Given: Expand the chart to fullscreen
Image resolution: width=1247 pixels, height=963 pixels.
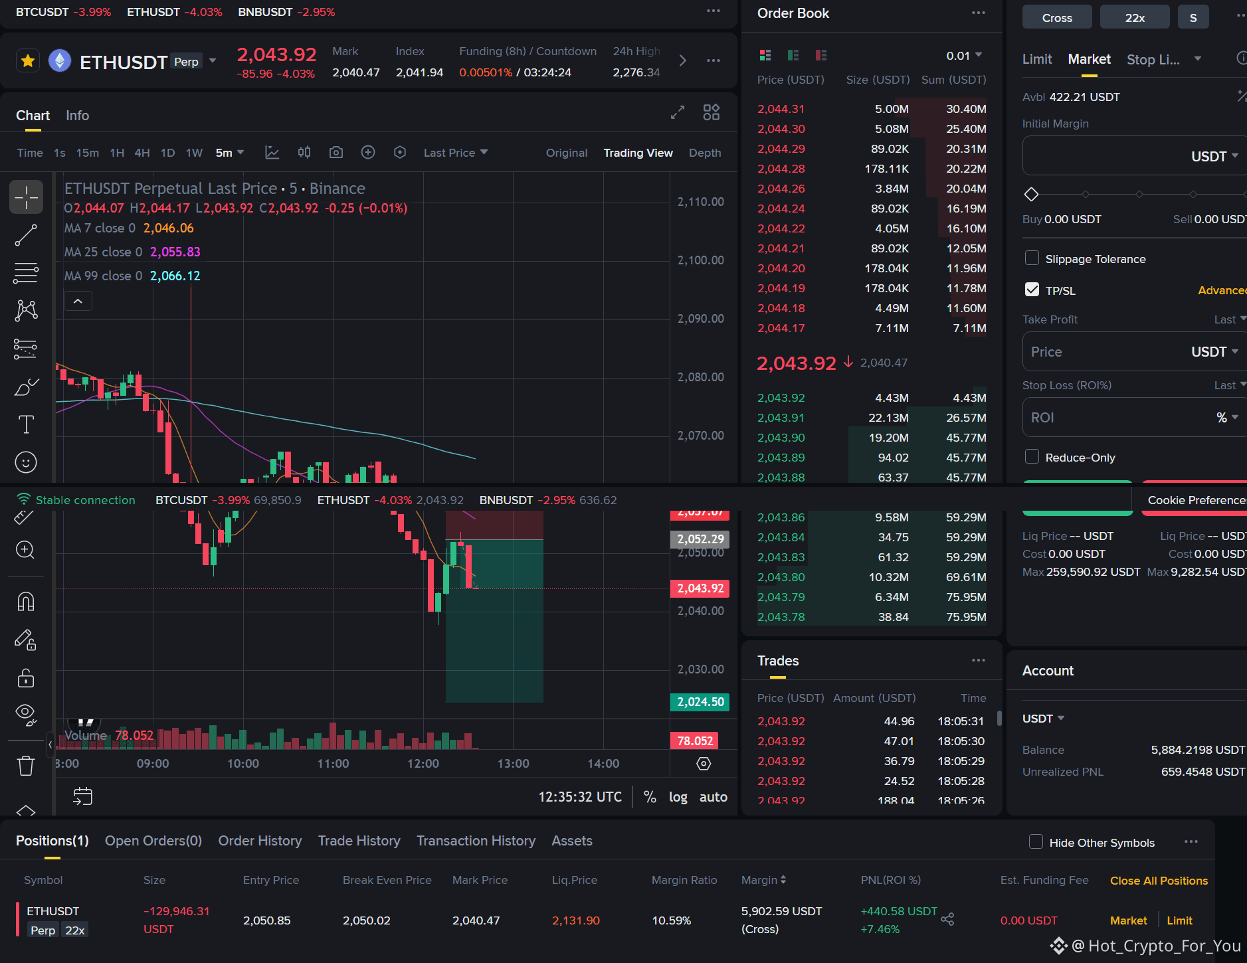Looking at the screenshot, I should click(678, 113).
